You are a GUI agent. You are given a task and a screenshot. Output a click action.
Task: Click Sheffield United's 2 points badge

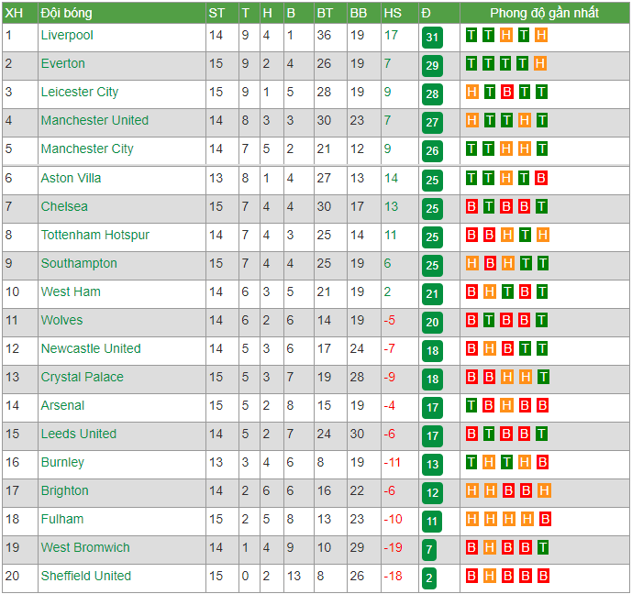(429, 578)
